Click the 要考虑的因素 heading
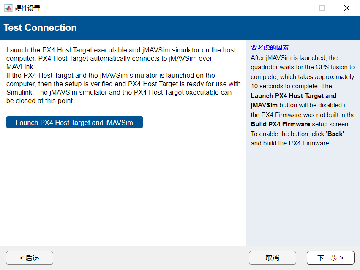Image resolution: width=360 pixels, height=270 pixels. coord(270,48)
